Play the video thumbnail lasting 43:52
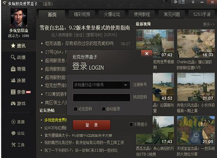Screen dimensions: 217x158 click(x=163, y=87)
